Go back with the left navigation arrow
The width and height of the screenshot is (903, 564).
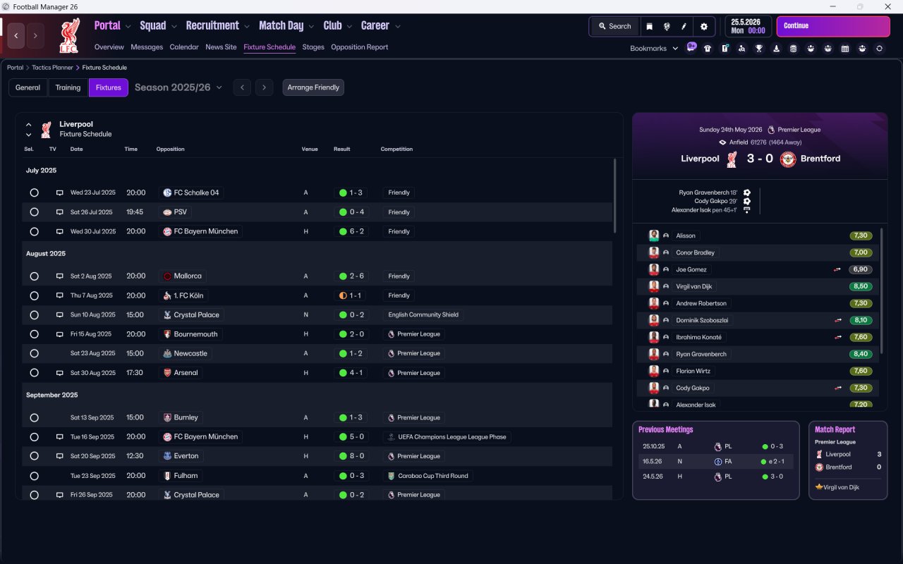(x=16, y=36)
